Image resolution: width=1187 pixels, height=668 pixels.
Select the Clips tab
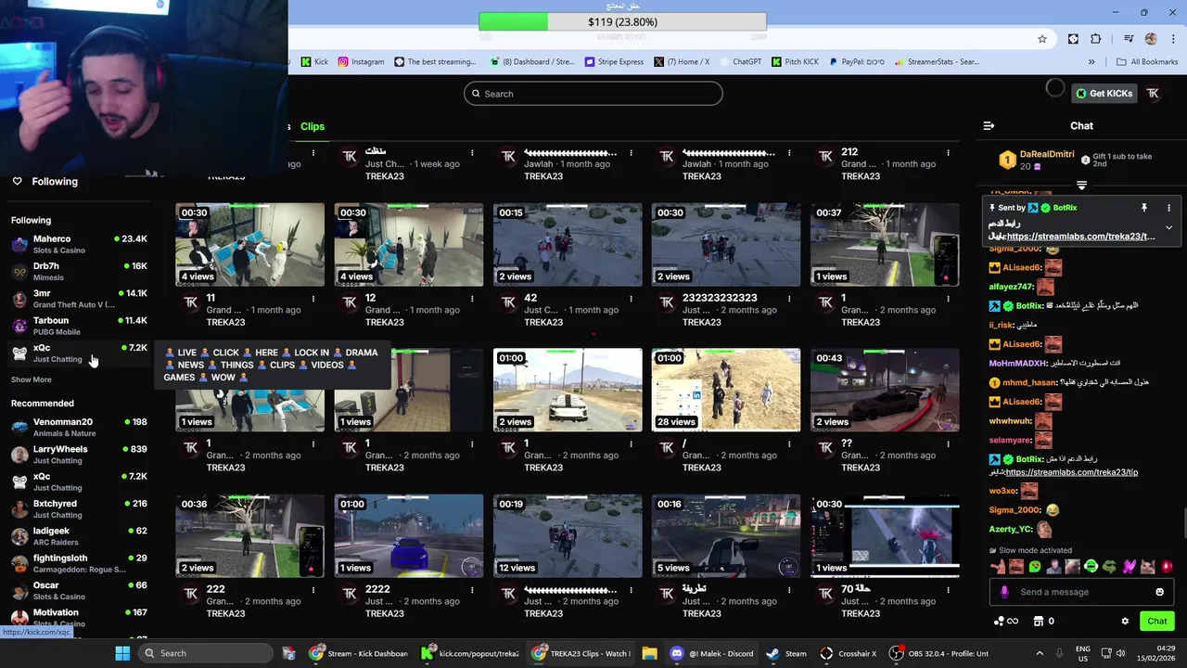[x=313, y=126]
